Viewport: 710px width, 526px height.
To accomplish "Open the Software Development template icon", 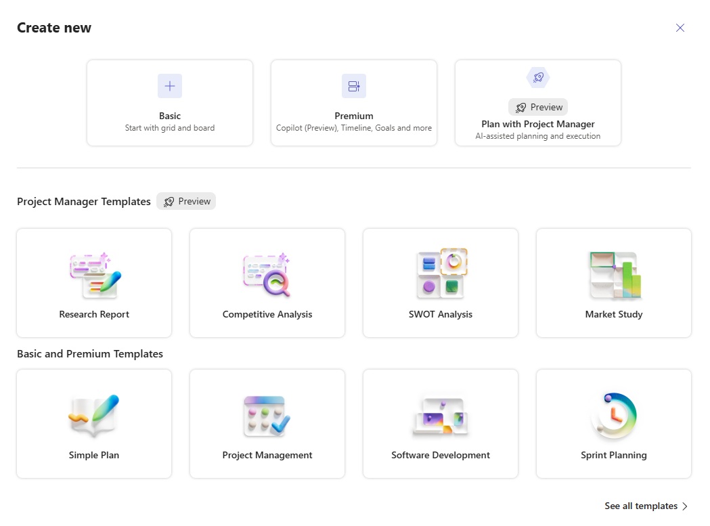I will 440,414.
